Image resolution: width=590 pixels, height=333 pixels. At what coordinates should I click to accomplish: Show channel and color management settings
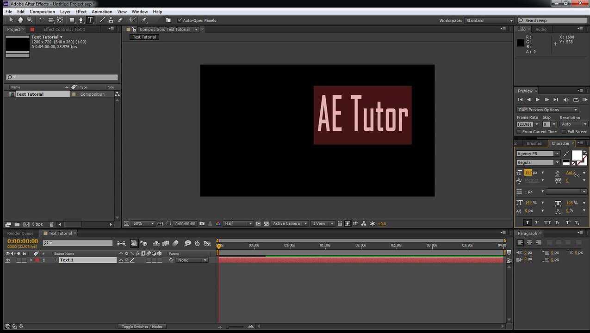[218, 223]
